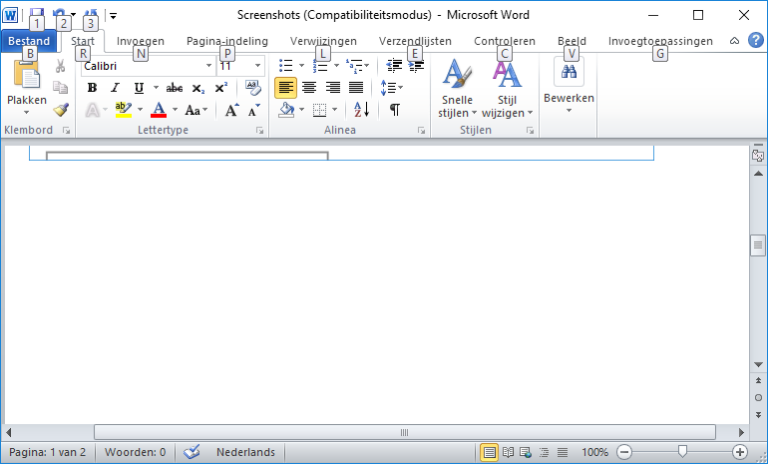Switch to the Verzendlijsten tab
Screen dimensions: 768x464
click(x=415, y=41)
